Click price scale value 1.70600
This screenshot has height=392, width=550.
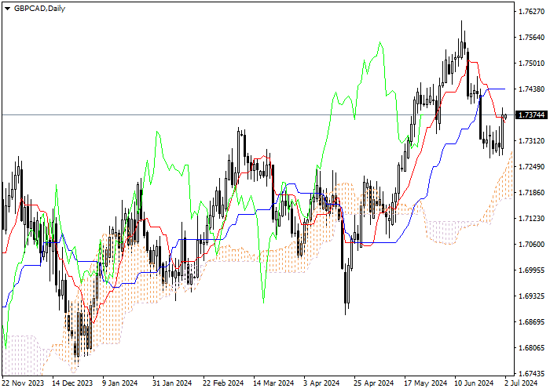[x=532, y=245]
